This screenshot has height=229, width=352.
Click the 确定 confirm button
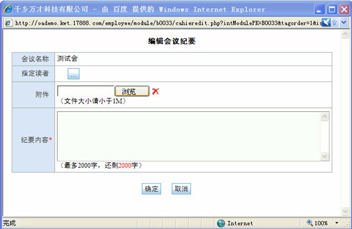(x=152, y=189)
